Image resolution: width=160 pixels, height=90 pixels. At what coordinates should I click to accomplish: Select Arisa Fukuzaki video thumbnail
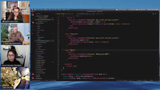15,56
